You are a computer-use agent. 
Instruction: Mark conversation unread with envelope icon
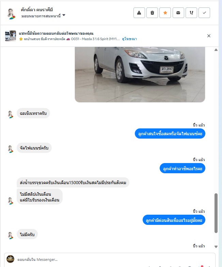click(x=178, y=13)
